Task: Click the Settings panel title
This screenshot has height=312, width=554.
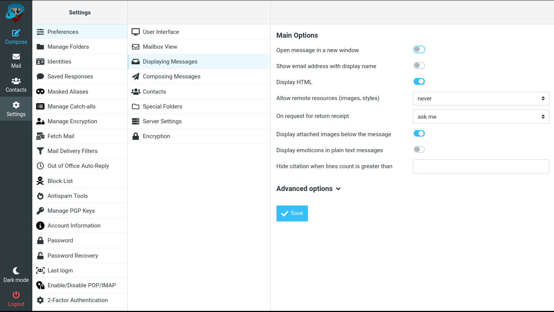Action: (80, 13)
